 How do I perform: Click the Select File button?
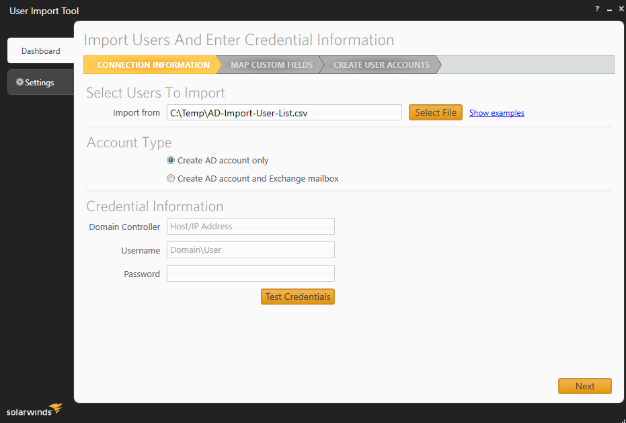(x=436, y=112)
